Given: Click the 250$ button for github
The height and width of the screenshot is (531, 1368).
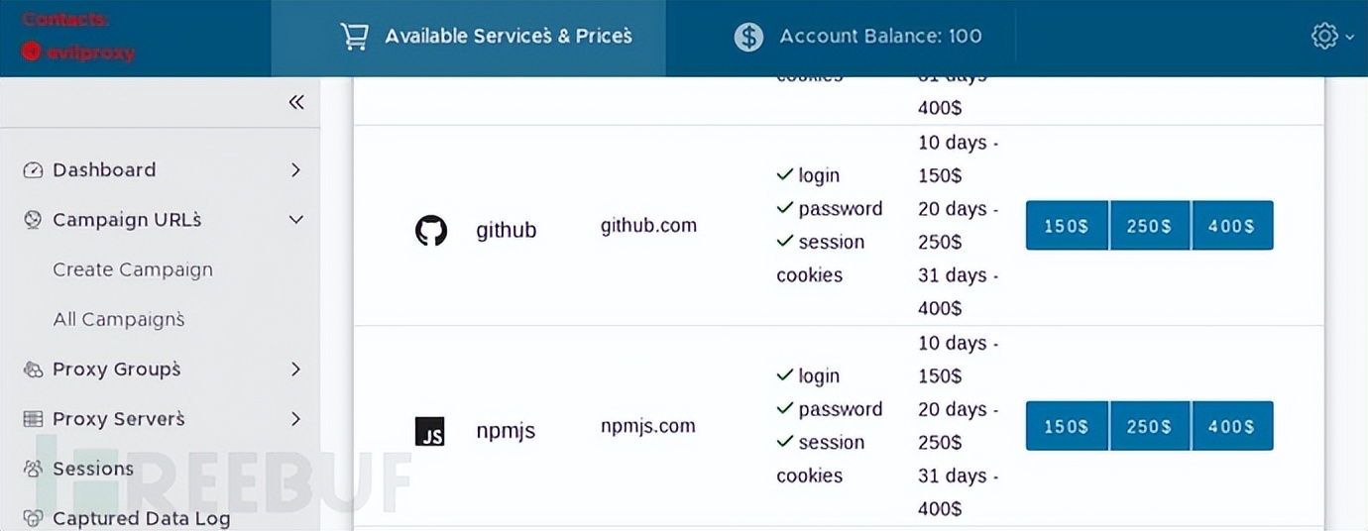Looking at the screenshot, I should tap(1150, 226).
